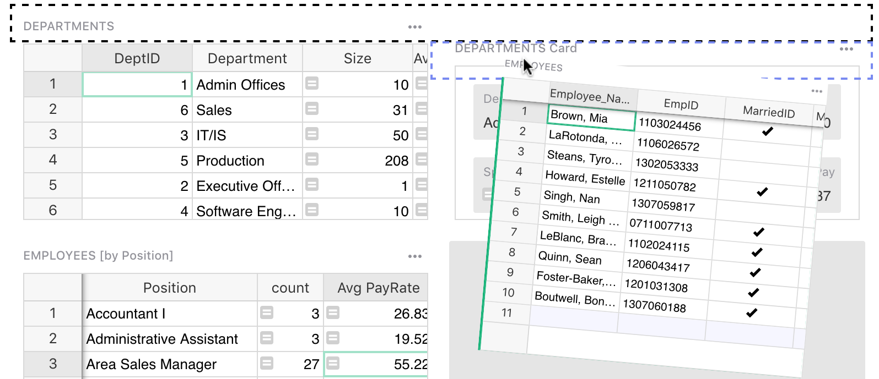The width and height of the screenshot is (879, 379).
Task: Open the DEPARTMENTS widget three-dot menu
Action: (414, 27)
